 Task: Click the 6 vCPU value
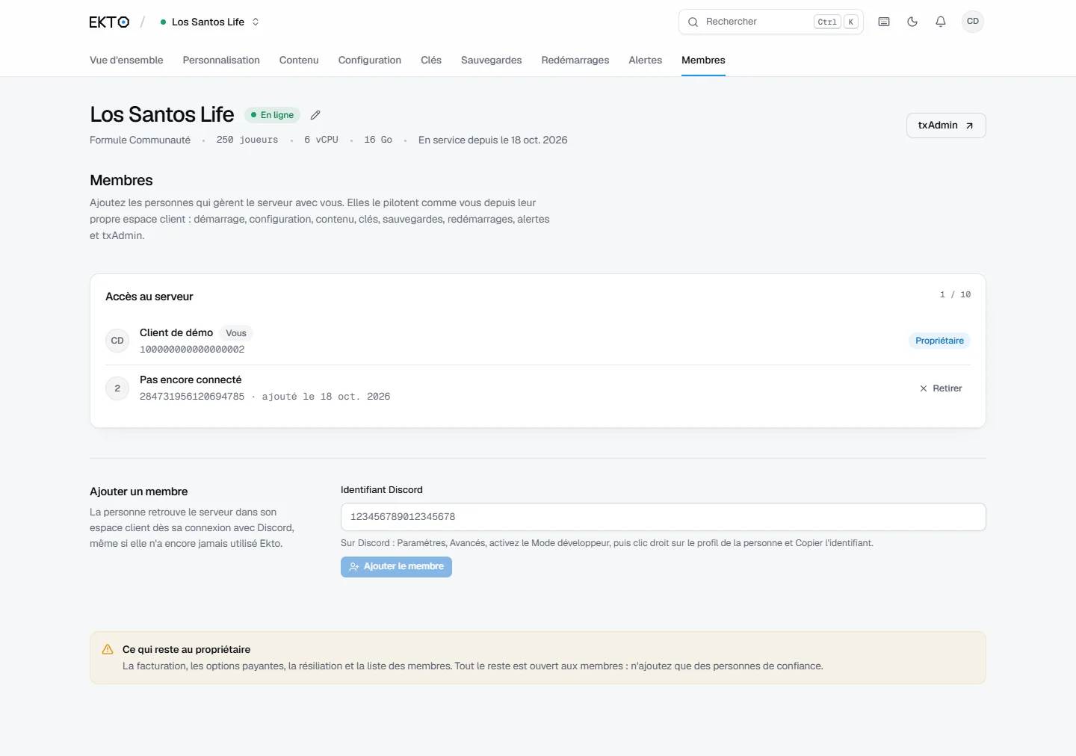321,140
